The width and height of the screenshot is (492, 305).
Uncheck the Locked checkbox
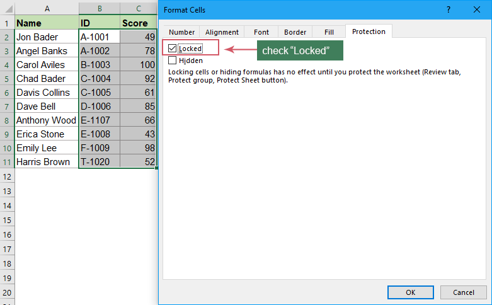click(173, 48)
